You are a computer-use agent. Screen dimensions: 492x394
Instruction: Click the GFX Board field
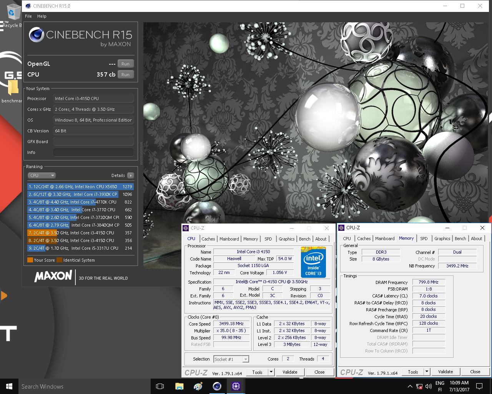pos(93,142)
